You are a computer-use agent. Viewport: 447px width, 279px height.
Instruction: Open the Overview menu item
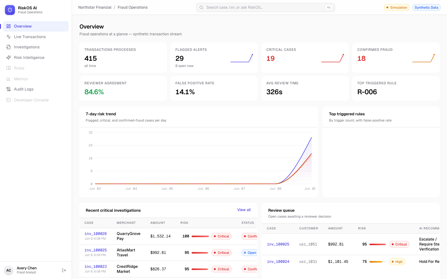click(36, 26)
